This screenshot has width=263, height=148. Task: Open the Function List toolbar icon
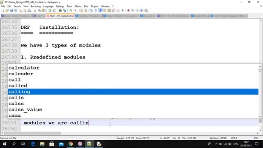click(x=113, y=10)
